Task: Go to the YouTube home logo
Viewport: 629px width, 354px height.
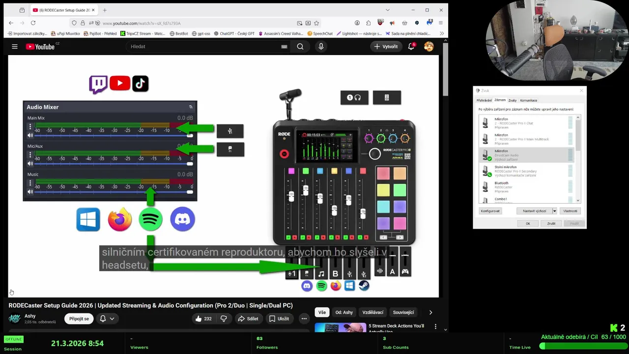Action: [x=40, y=46]
